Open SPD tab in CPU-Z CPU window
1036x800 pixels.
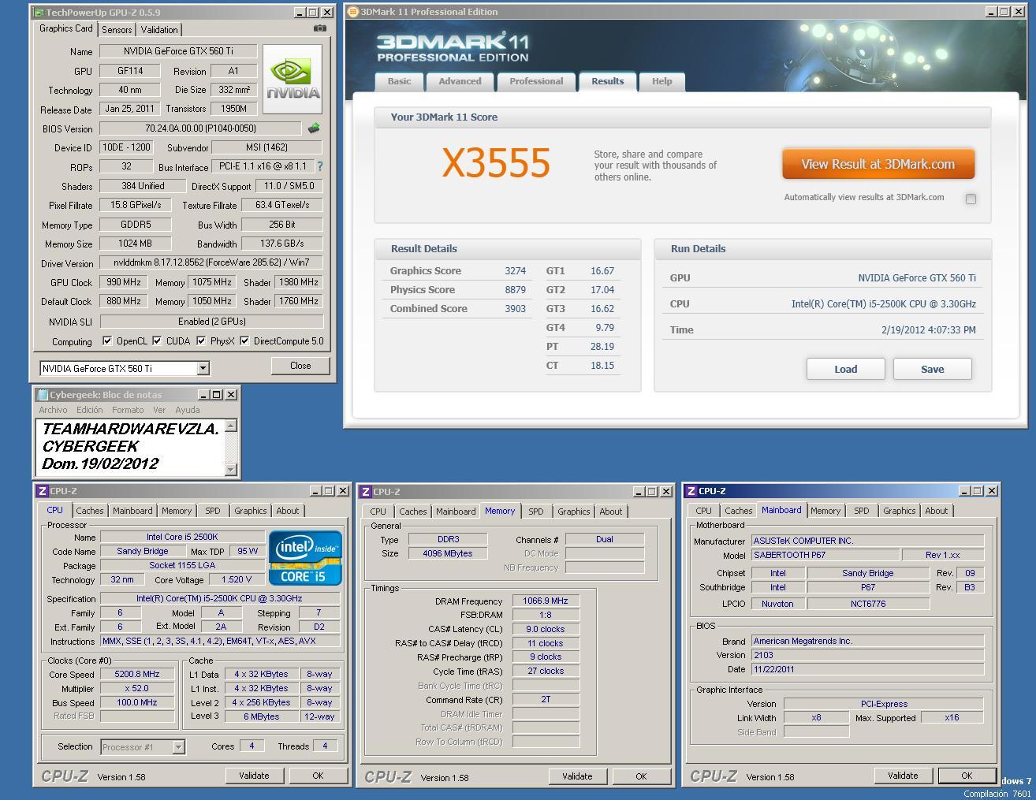coord(213,511)
